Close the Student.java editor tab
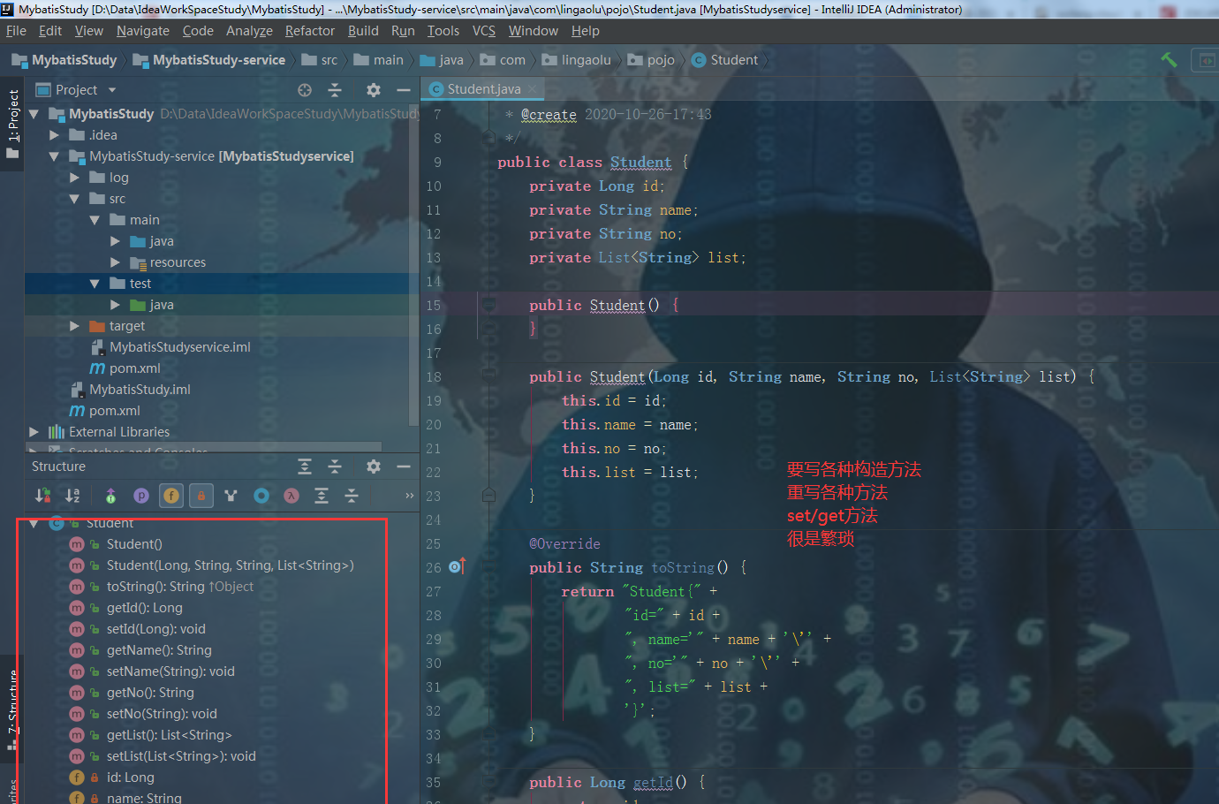Viewport: 1219px width, 804px height. point(532,89)
